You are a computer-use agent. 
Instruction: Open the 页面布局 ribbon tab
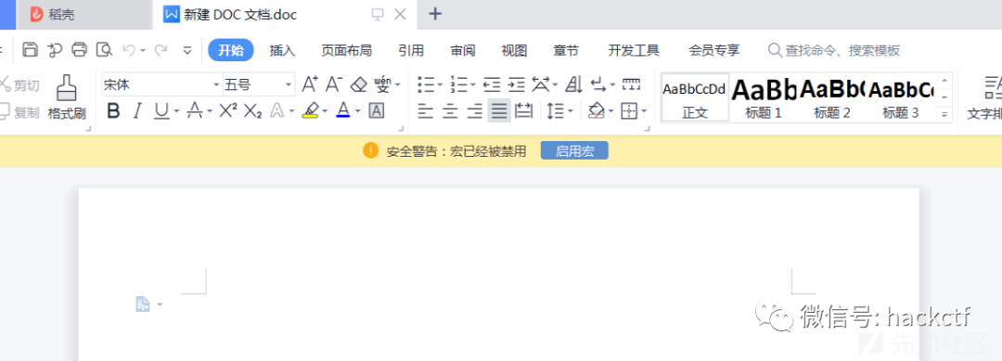346,50
